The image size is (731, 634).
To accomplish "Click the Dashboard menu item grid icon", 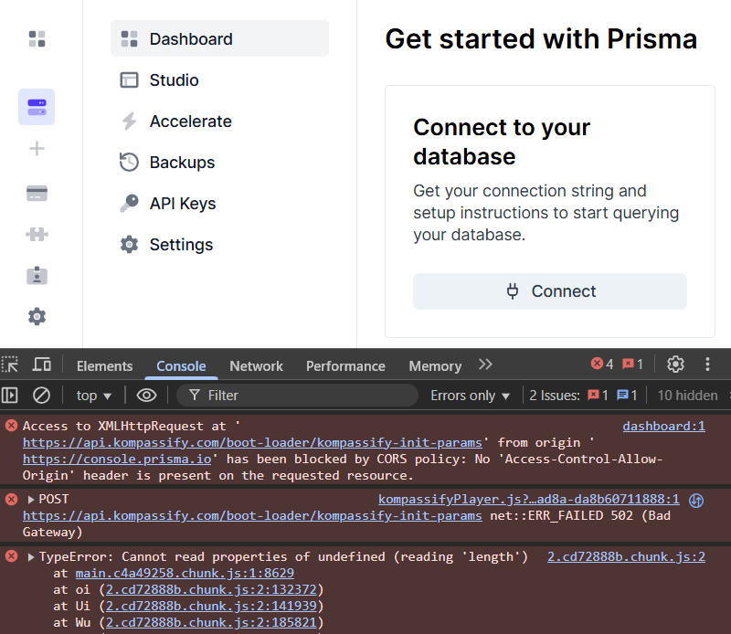I will 129,38.
